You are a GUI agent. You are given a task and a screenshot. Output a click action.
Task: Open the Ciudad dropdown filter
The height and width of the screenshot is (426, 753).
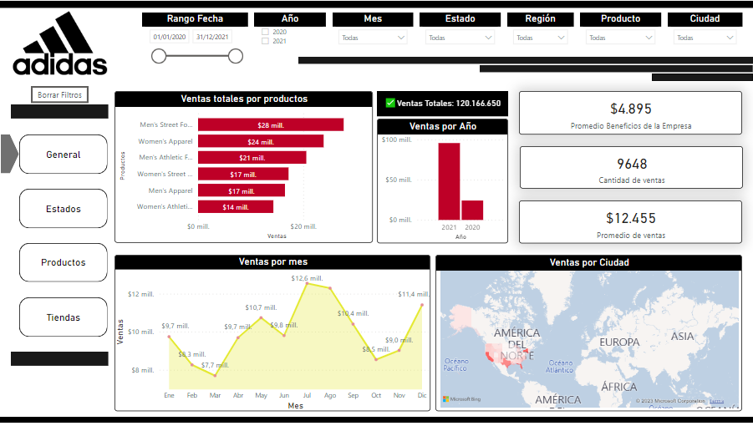[x=705, y=38]
